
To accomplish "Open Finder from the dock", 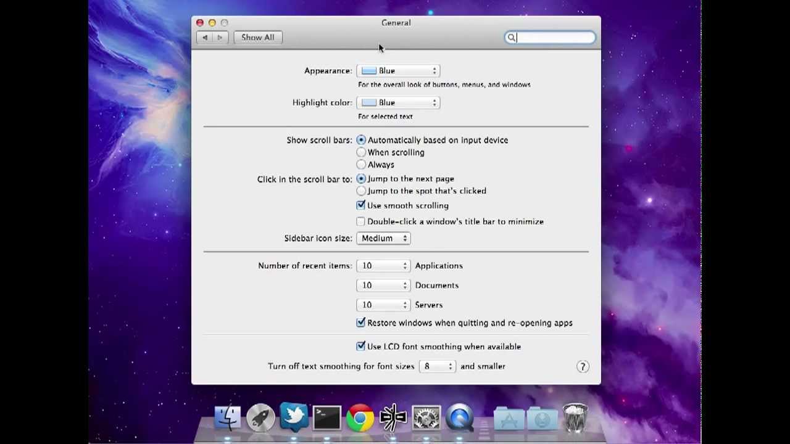I will pyautogui.click(x=227, y=417).
